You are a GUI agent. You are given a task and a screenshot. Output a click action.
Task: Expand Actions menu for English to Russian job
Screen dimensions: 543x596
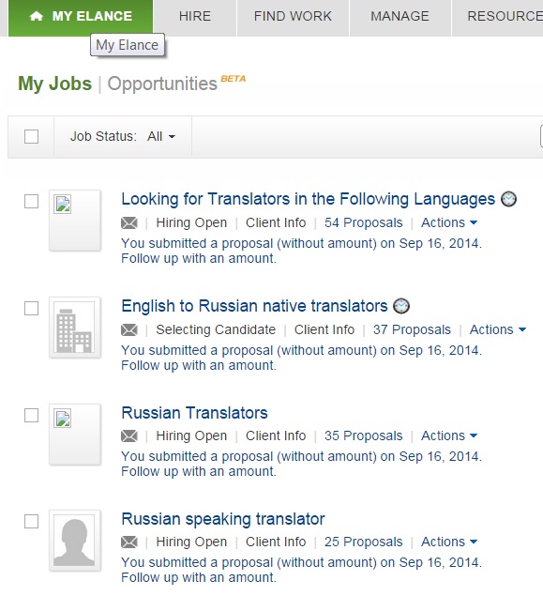point(498,329)
